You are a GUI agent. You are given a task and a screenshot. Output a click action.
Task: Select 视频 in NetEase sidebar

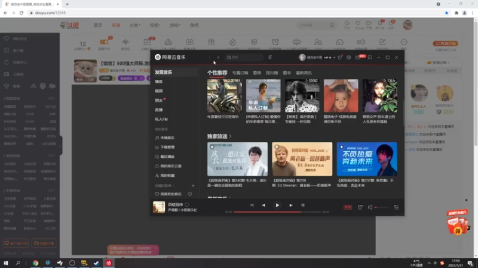159,91
